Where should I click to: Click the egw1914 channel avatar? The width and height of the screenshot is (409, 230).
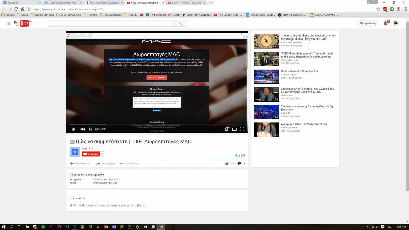(x=75, y=152)
